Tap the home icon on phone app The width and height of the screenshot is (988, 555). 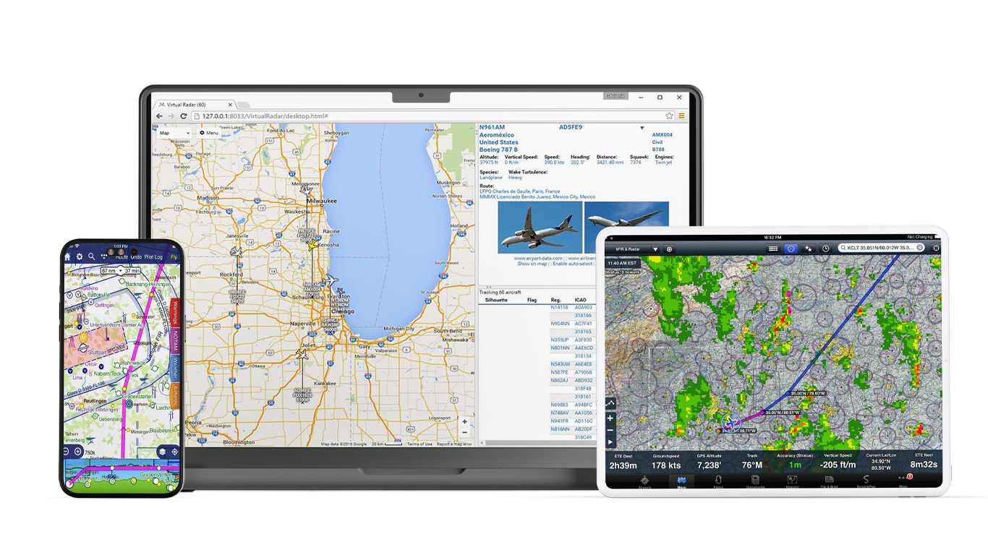(x=68, y=257)
